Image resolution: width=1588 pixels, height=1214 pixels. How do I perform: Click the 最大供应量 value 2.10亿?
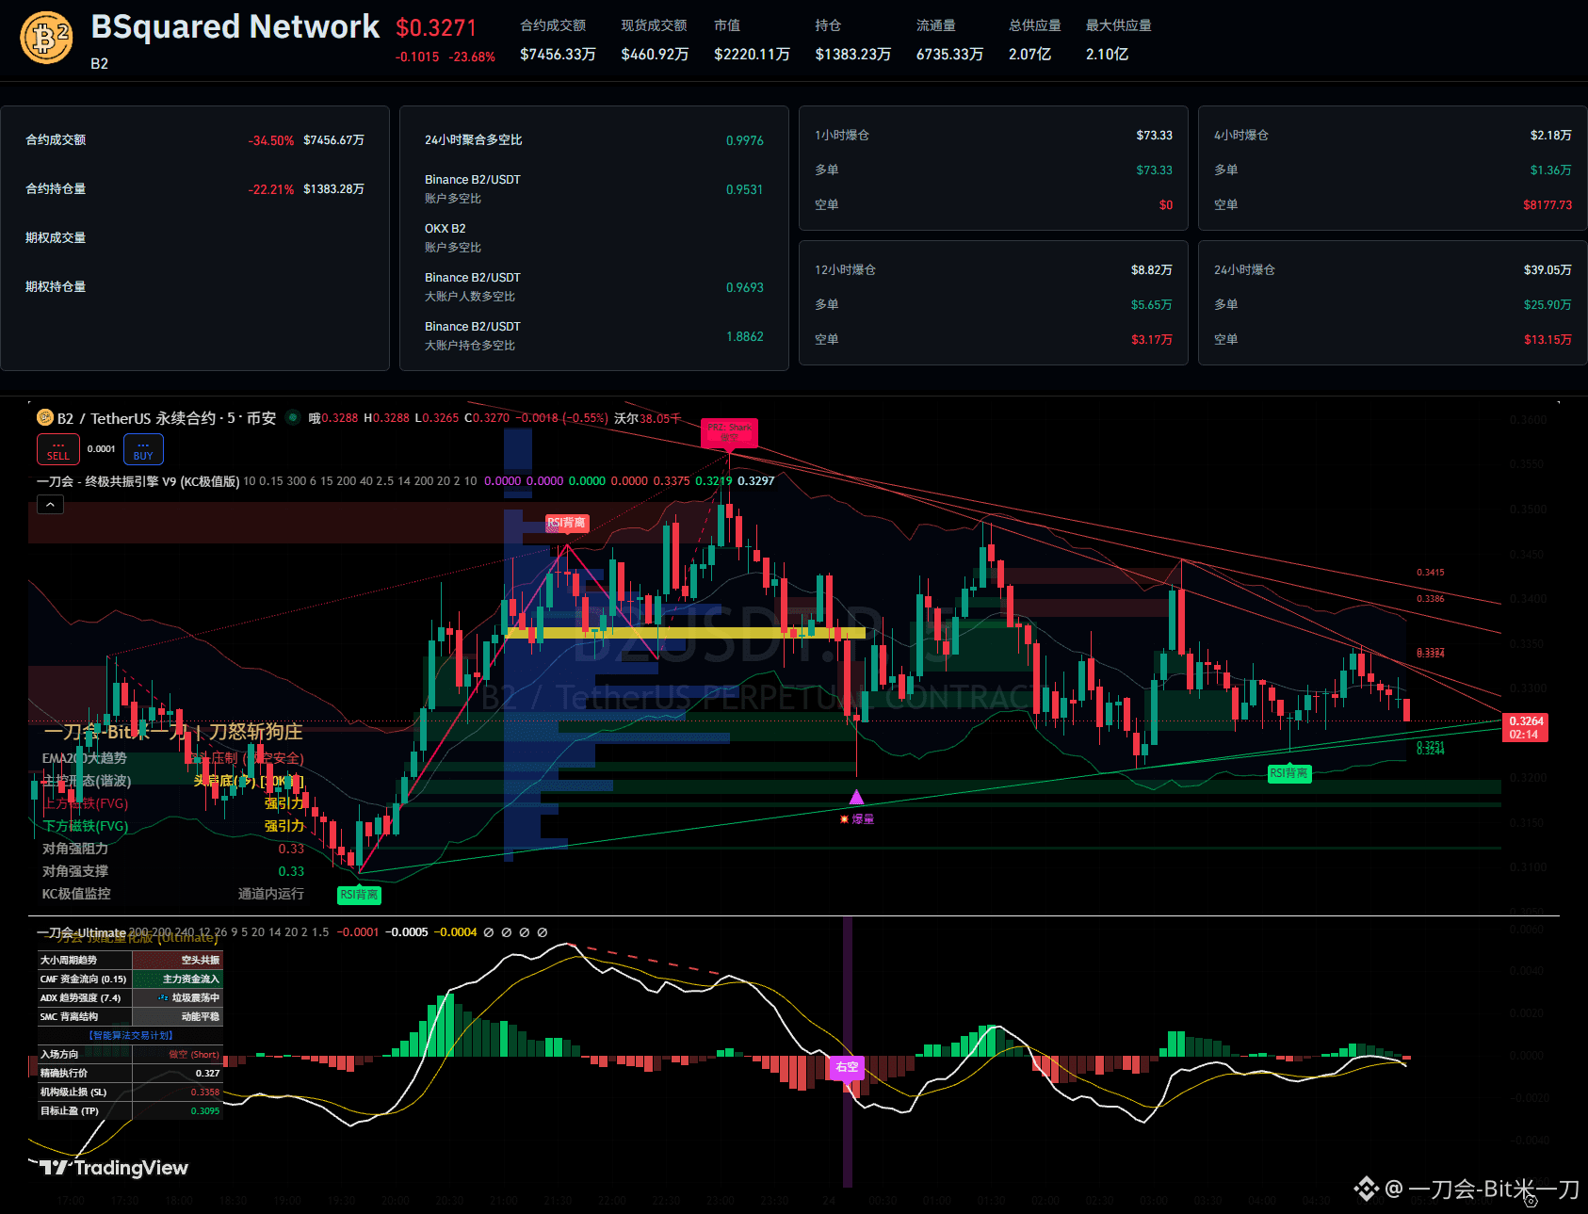pyautogui.click(x=1107, y=55)
